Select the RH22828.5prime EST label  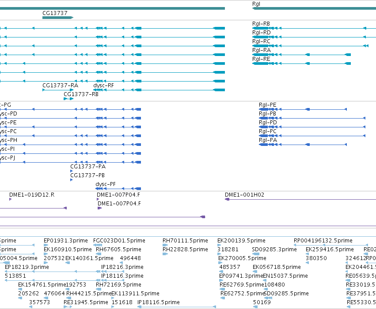coord(185,249)
